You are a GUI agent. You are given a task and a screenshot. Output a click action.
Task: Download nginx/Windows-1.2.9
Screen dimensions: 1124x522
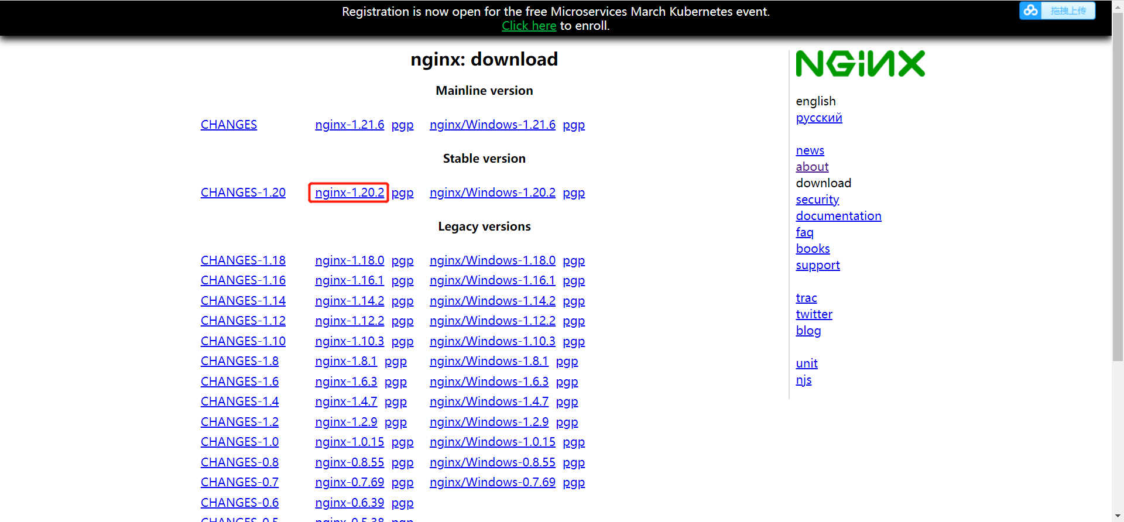489,422
